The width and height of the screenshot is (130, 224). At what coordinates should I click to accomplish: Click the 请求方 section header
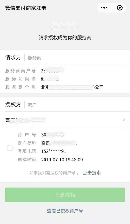click(13, 57)
